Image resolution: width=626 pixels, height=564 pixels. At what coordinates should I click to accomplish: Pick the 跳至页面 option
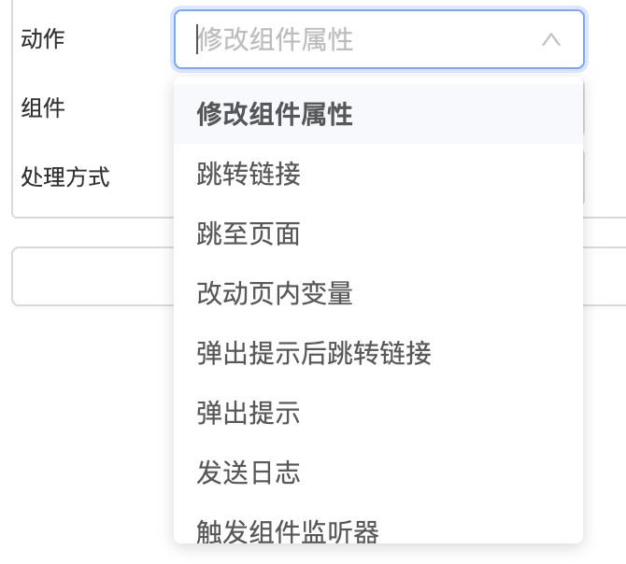tap(249, 233)
